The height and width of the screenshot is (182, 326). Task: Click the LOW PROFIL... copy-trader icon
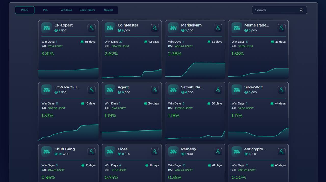click(x=91, y=90)
